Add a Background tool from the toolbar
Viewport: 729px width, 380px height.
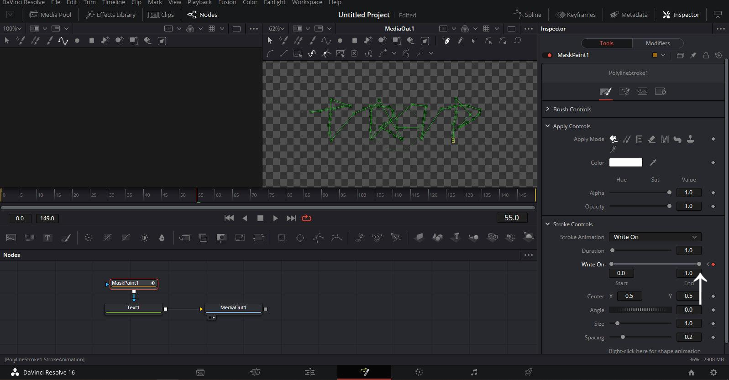tap(11, 238)
